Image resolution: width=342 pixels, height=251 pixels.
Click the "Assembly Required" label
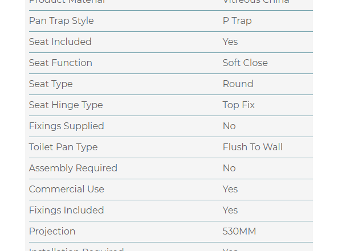point(73,168)
